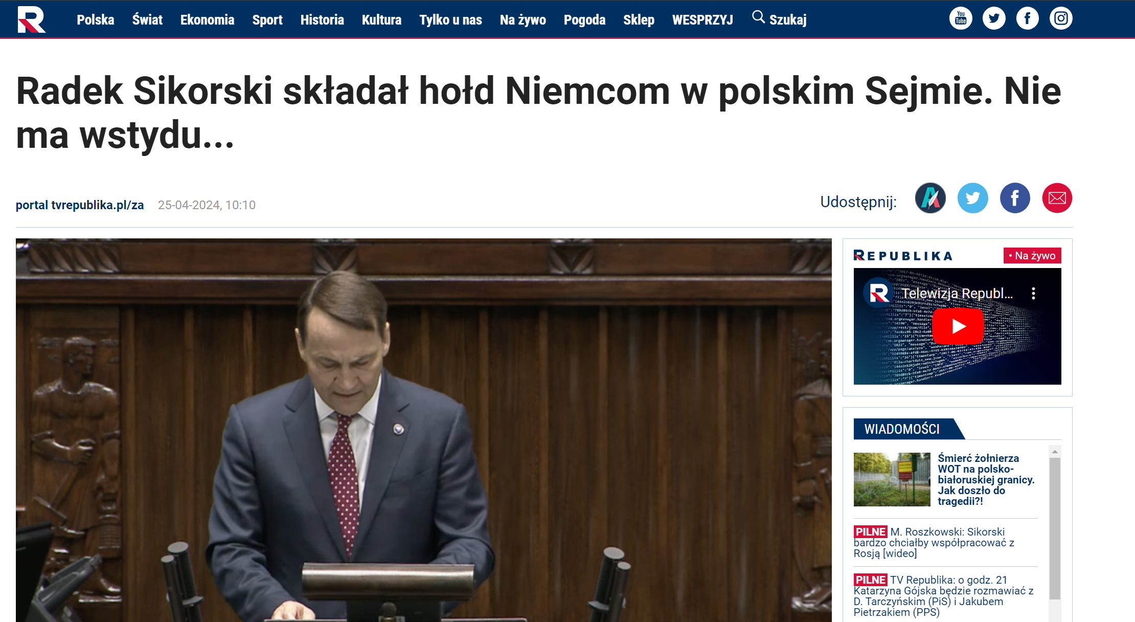Open the portal tvrepublika.pl/za author link
Image resolution: width=1135 pixels, height=622 pixels.
tap(80, 205)
